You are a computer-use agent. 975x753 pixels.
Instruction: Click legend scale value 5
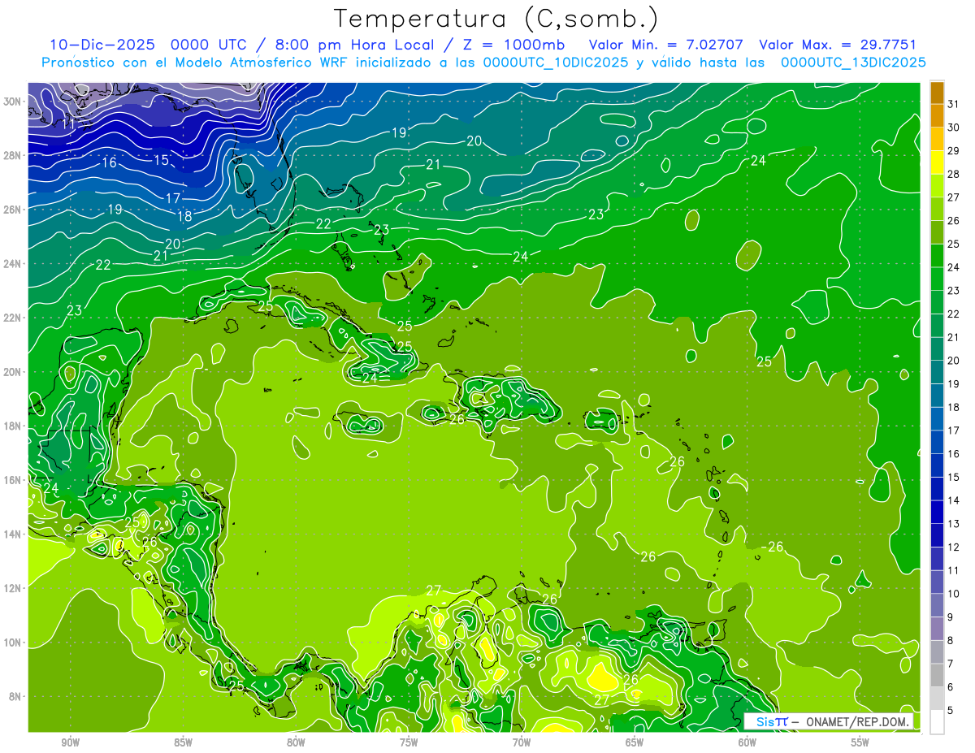coord(951,711)
